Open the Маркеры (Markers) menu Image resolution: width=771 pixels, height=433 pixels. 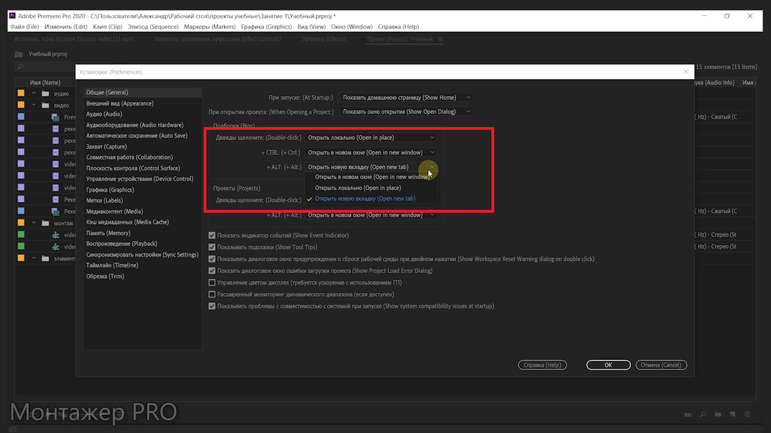click(209, 27)
